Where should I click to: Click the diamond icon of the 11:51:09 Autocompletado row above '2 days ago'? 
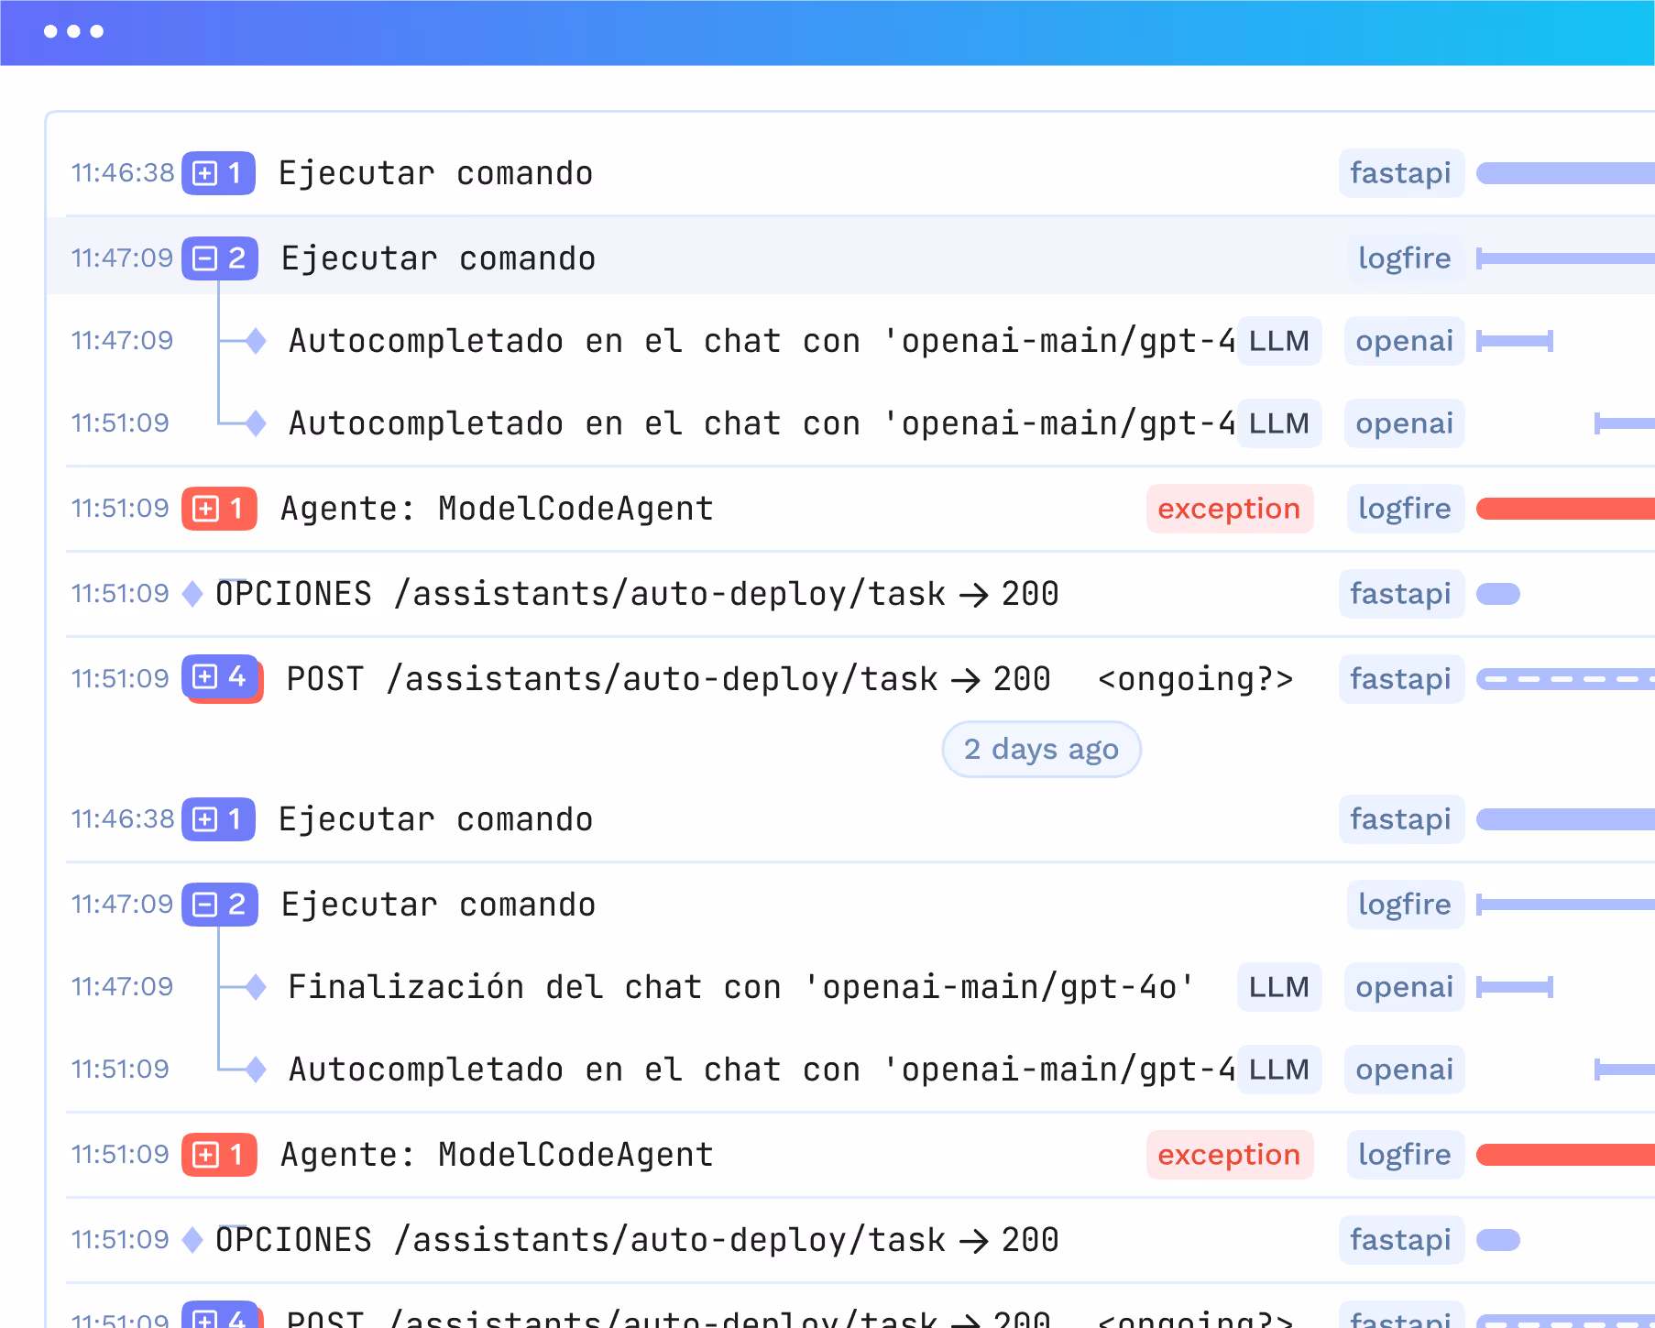pyautogui.click(x=256, y=423)
